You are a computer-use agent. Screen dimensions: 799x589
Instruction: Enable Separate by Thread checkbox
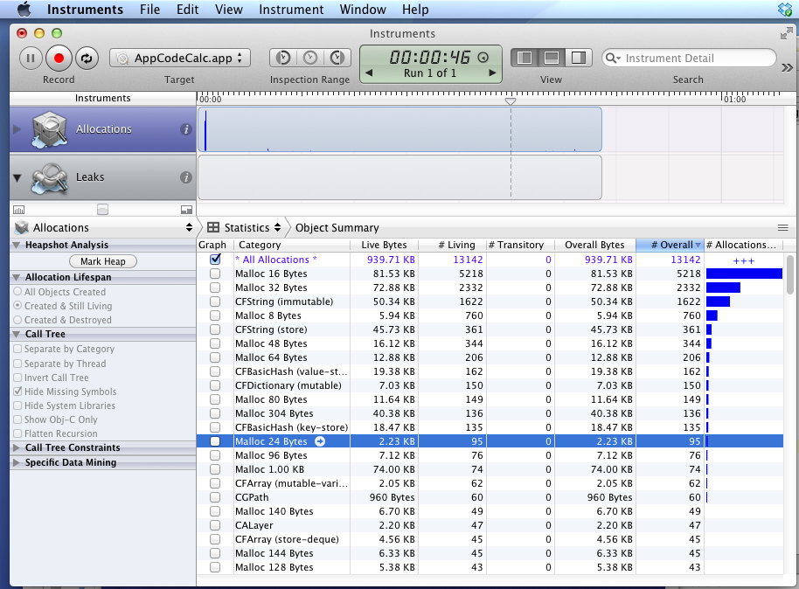17,364
